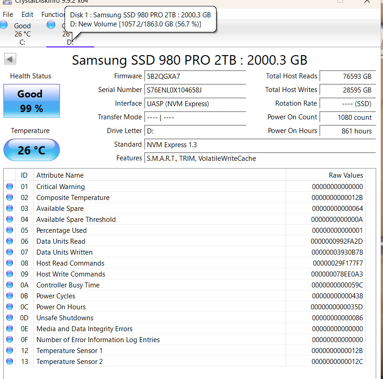Viewport: 383px width, 379px height.
Task: Click status orb for Temperature Sensor 1
Action: pyautogui.click(x=10, y=350)
